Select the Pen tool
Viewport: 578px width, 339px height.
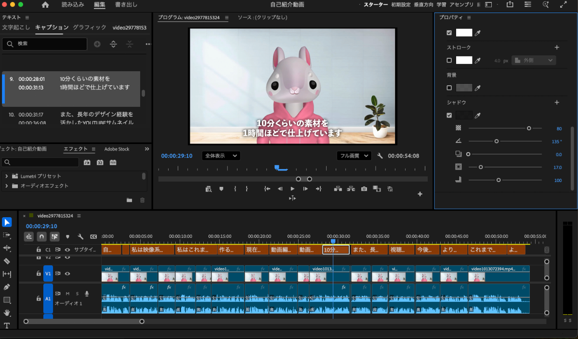(7, 287)
